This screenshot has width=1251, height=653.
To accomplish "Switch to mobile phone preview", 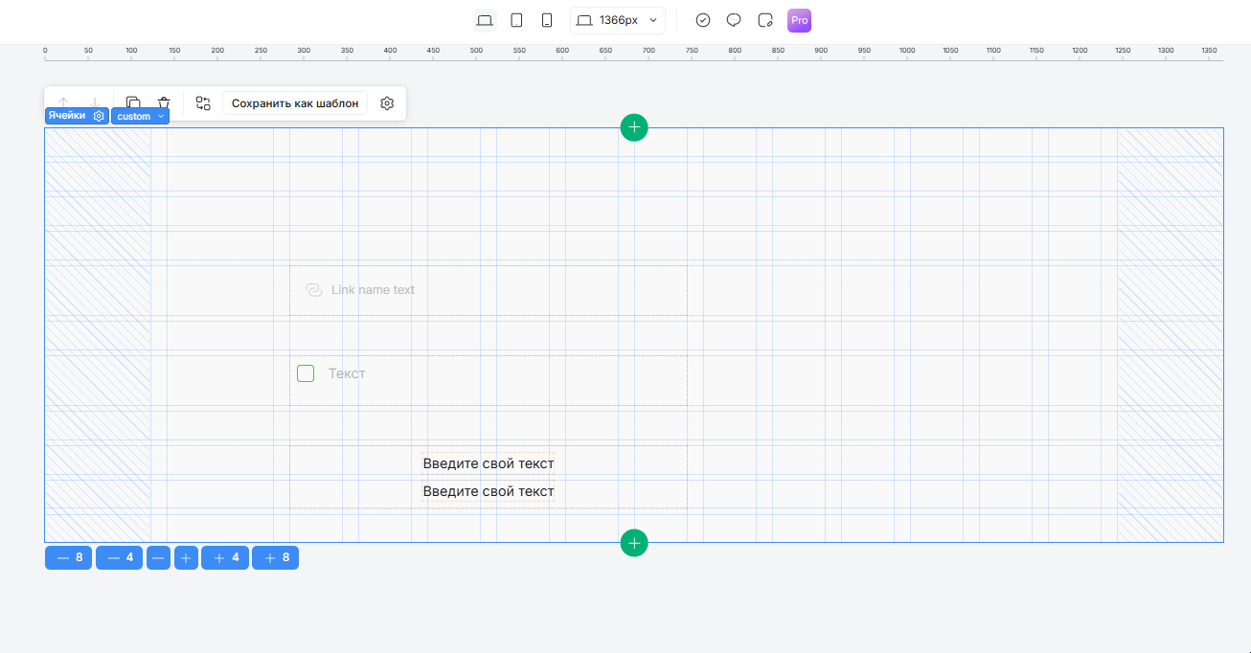I will (x=547, y=20).
